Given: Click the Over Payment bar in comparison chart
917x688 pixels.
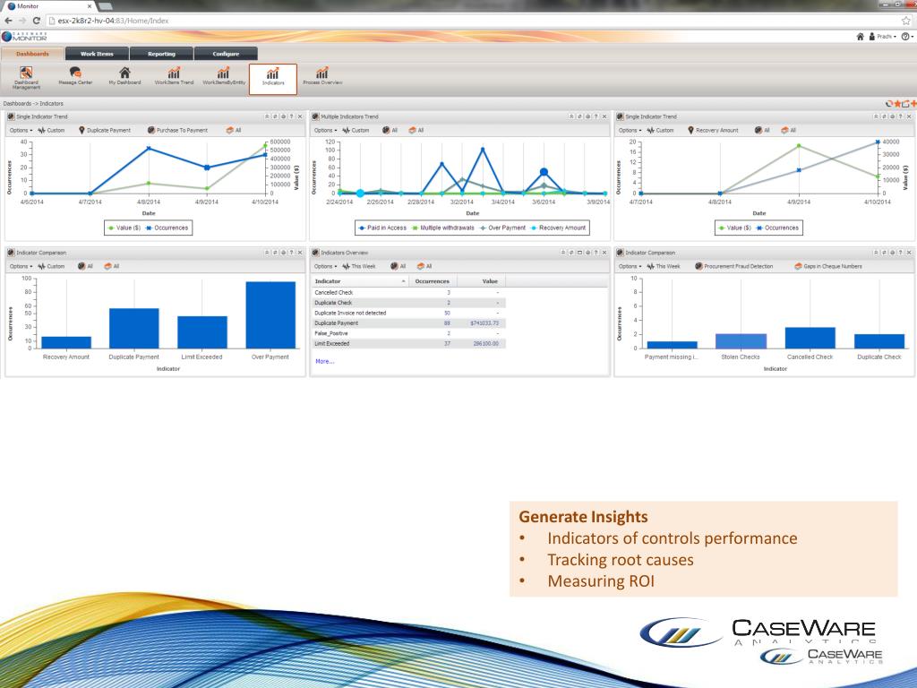Looking at the screenshot, I should pos(270,314).
